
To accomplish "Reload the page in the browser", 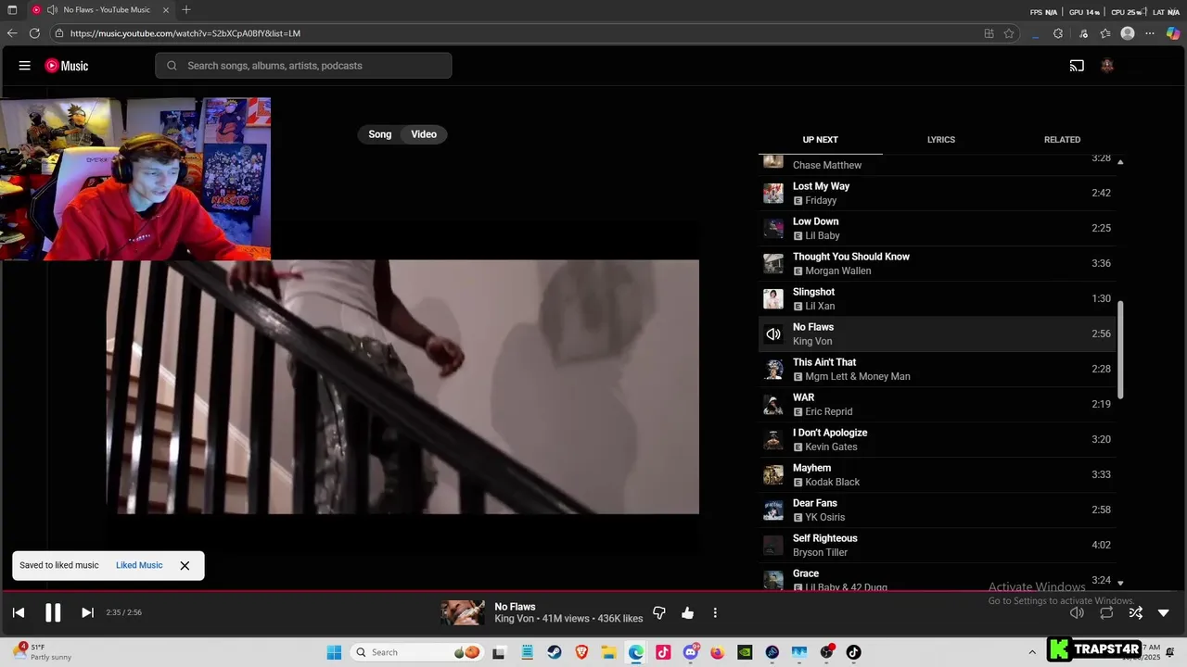I will pos(34,33).
